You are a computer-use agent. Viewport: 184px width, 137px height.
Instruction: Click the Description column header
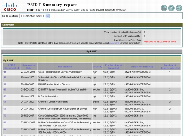point(65,67)
